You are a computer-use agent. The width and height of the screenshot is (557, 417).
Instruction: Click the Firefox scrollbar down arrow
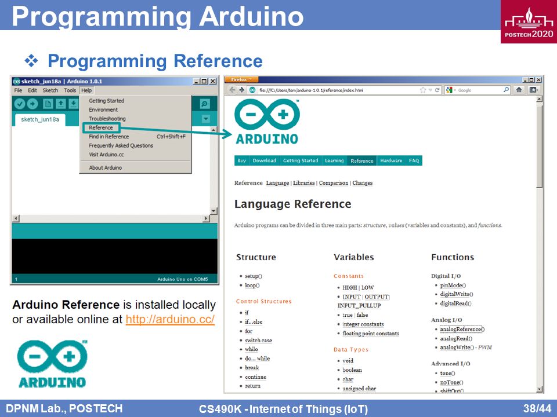(540, 389)
